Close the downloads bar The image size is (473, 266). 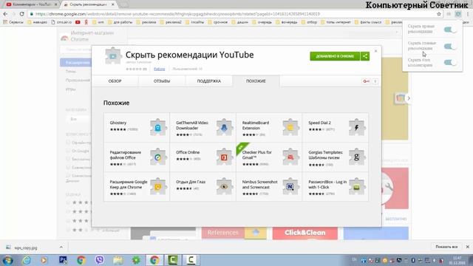click(468, 247)
